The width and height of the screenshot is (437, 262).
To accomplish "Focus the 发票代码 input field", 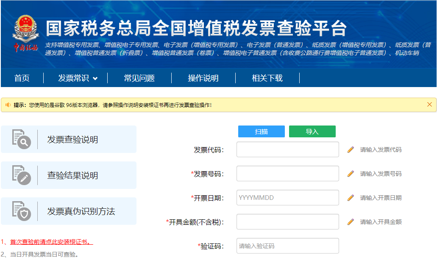I will point(288,150).
